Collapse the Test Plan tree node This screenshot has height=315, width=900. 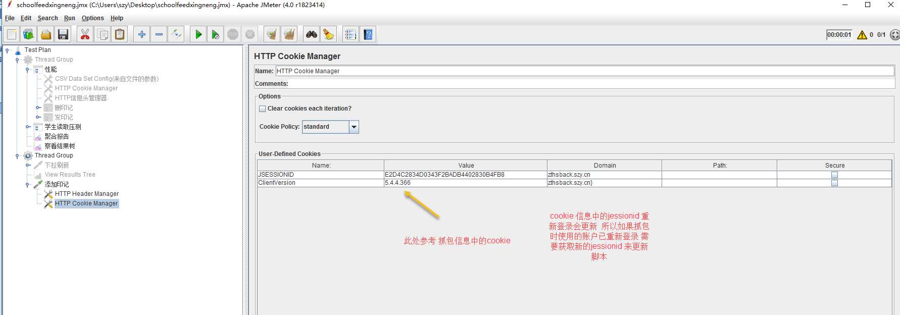click(7, 50)
